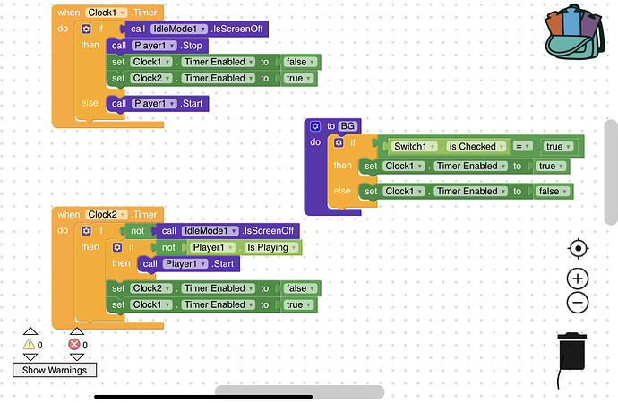Jump to the next error using the down arrow
The width and height of the screenshot is (618, 403).
pos(77,357)
